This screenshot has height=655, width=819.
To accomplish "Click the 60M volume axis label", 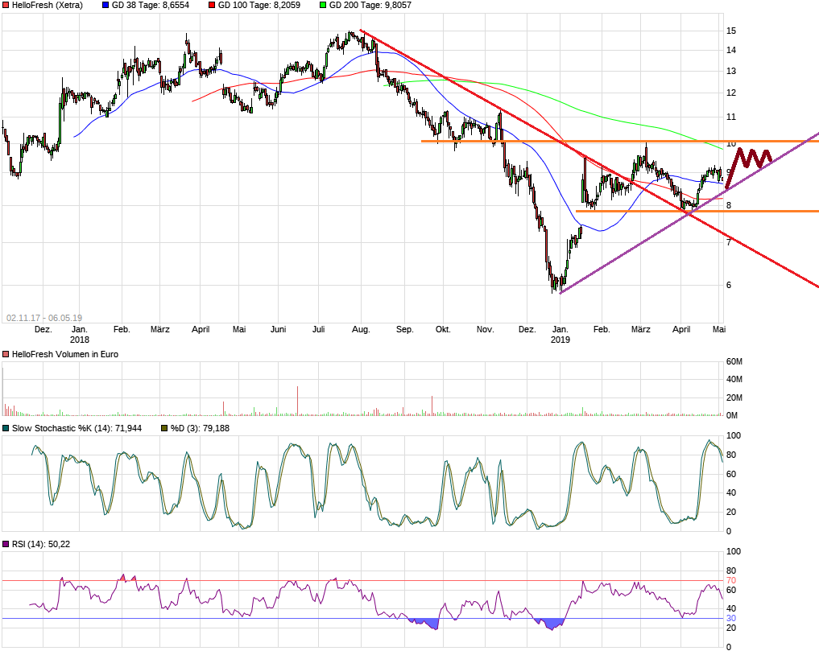I will (734, 362).
